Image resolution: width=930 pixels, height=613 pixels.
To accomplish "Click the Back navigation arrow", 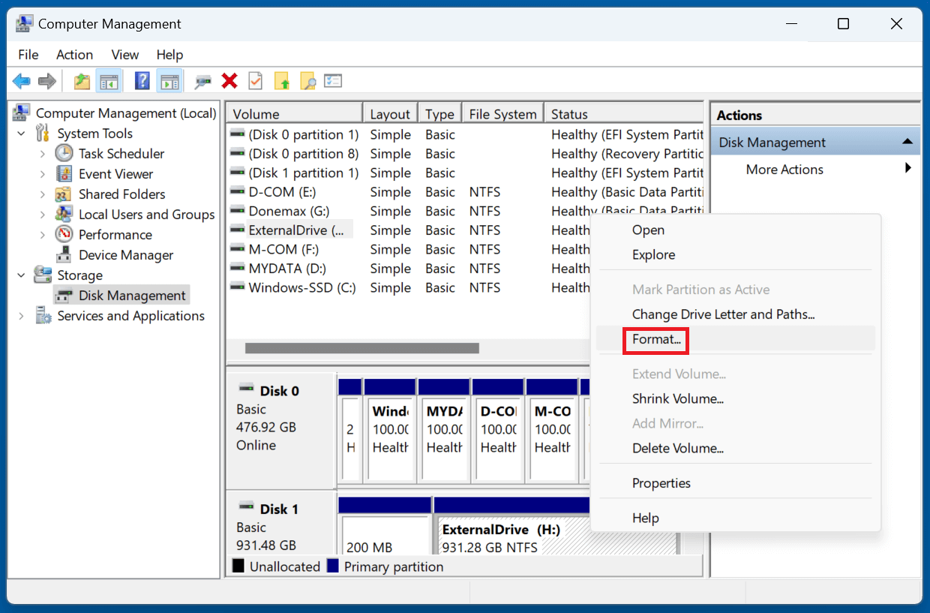I will (x=21, y=80).
